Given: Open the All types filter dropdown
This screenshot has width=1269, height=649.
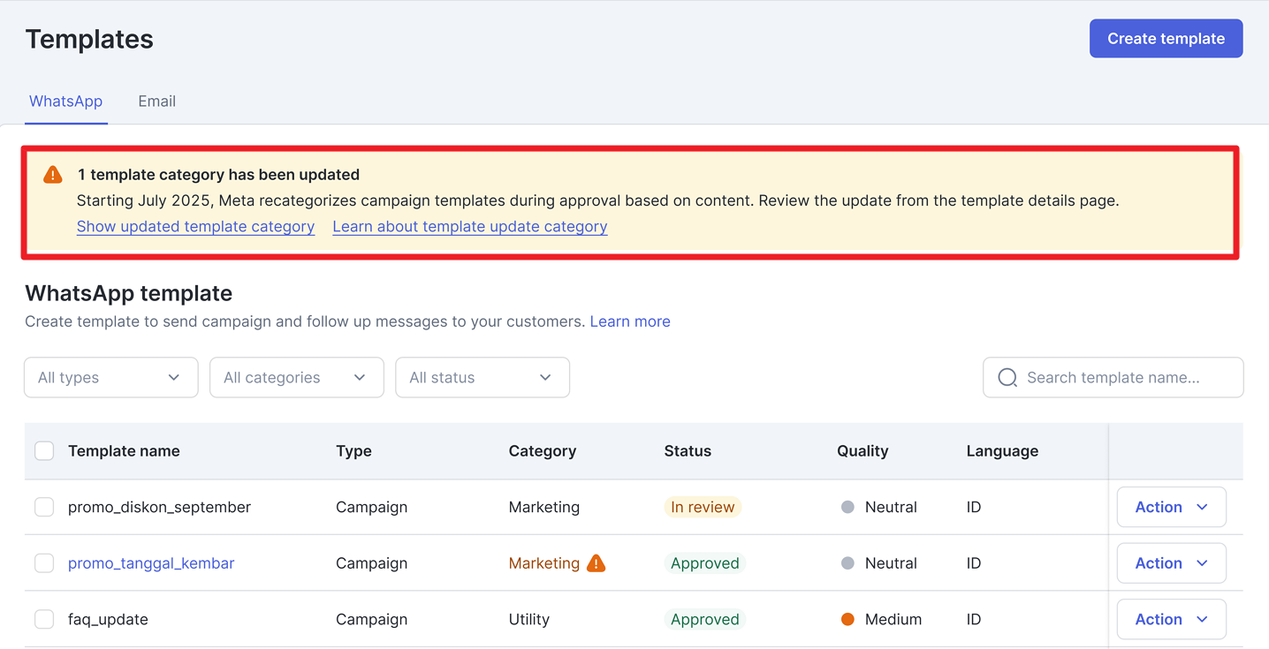Looking at the screenshot, I should (110, 378).
